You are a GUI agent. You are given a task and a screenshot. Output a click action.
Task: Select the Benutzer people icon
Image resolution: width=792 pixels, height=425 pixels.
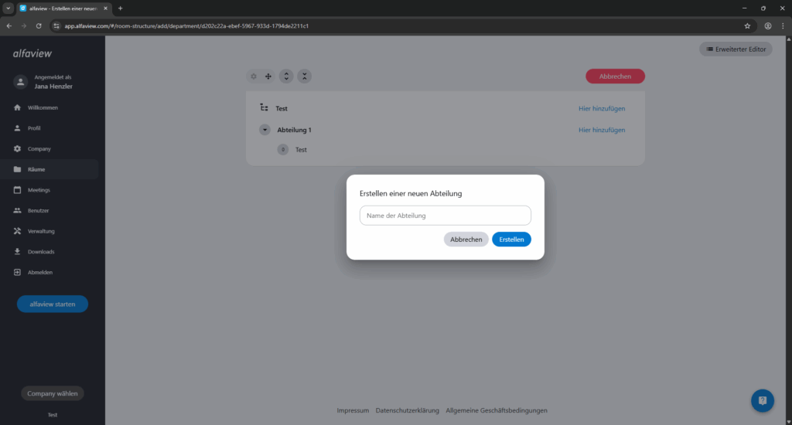tap(17, 210)
